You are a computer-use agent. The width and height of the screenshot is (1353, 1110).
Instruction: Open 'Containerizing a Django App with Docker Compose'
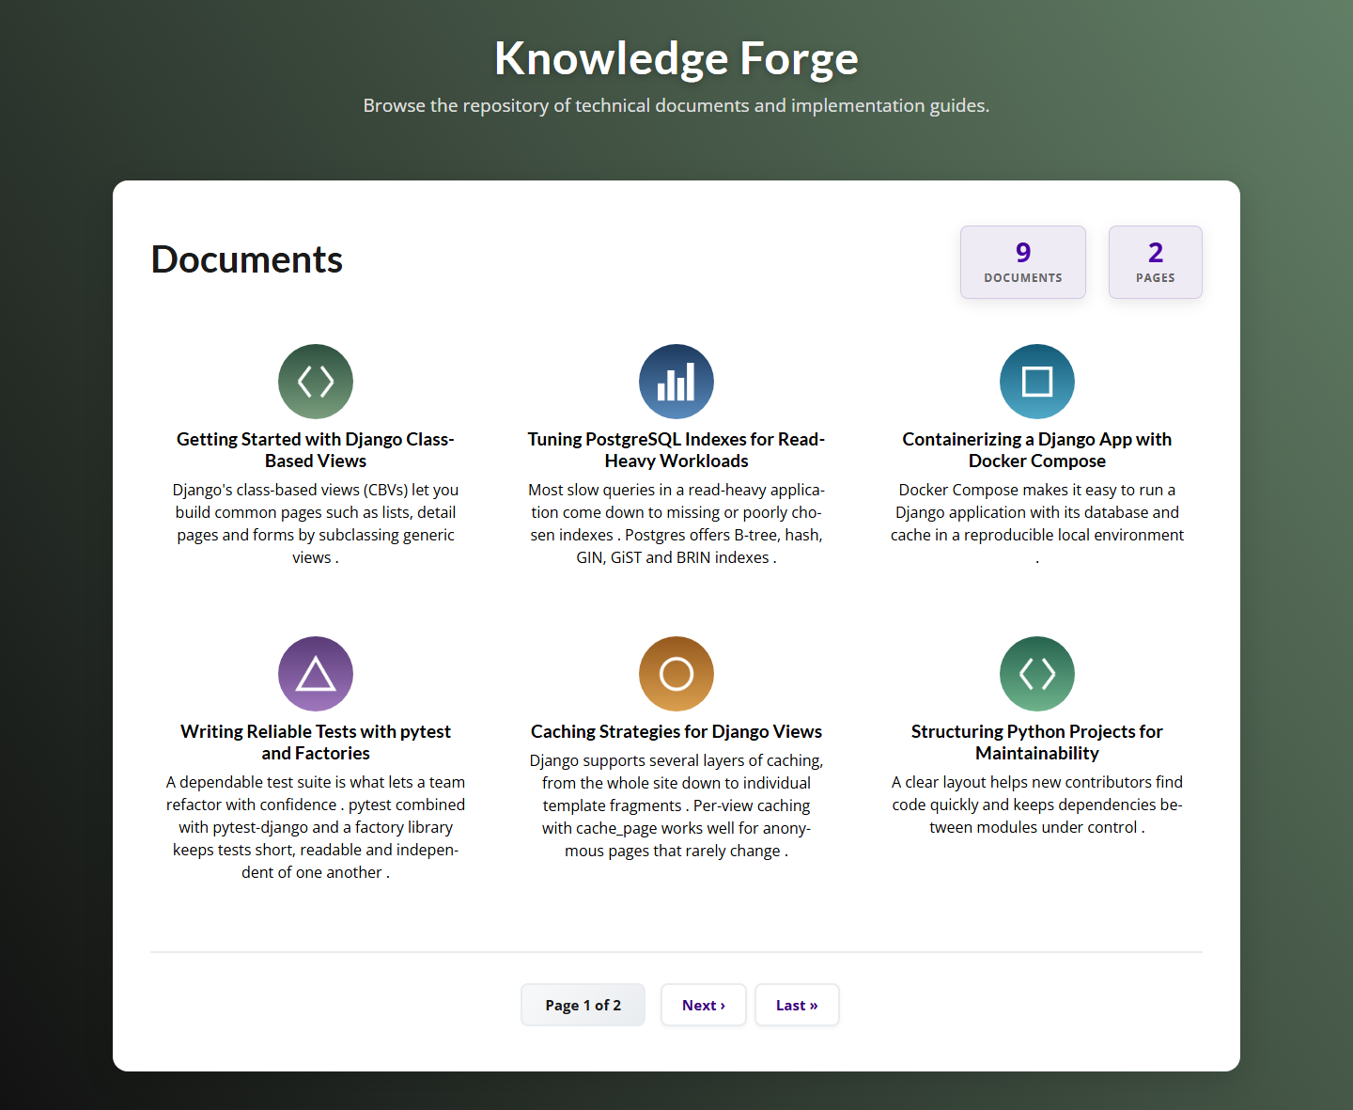pyautogui.click(x=1037, y=450)
